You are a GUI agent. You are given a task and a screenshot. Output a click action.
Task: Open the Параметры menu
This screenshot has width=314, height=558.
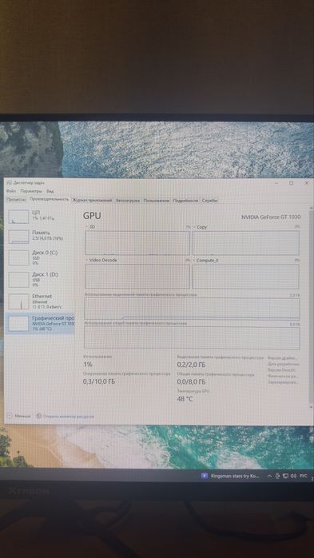coord(31,191)
